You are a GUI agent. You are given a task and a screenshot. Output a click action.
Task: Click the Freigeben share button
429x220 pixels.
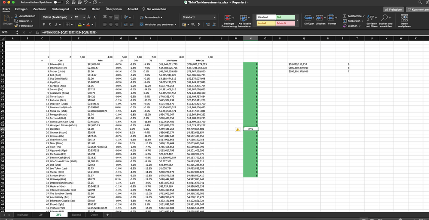(x=393, y=9)
